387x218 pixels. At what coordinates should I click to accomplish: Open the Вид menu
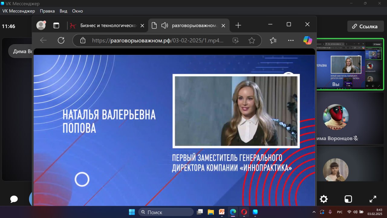click(x=63, y=11)
